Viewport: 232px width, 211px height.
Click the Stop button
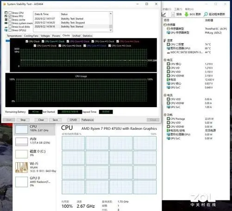coord(23,120)
